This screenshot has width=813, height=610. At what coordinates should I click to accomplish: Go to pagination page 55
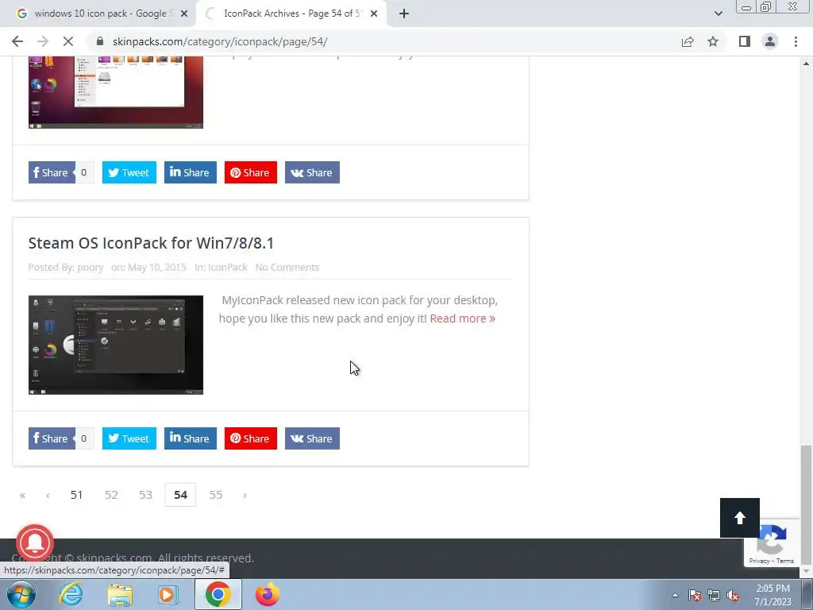tap(216, 495)
